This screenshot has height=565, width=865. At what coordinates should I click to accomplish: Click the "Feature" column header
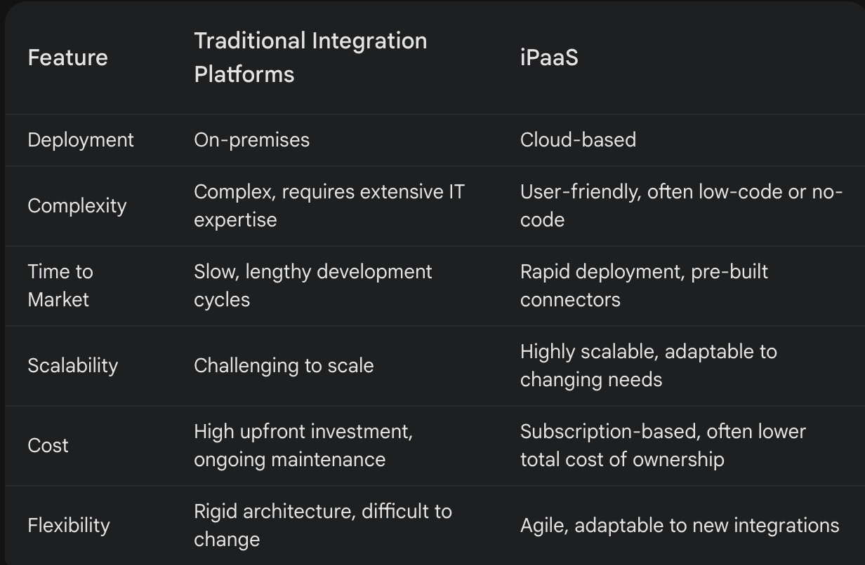tap(67, 57)
